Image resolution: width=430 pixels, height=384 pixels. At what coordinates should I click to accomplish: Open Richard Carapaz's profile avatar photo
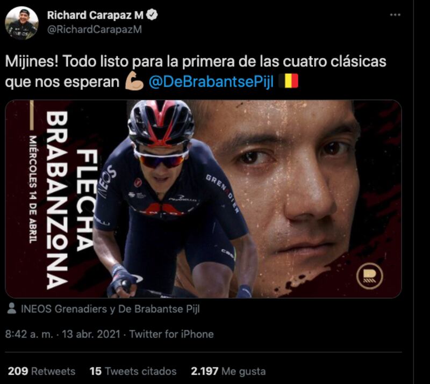coord(21,23)
